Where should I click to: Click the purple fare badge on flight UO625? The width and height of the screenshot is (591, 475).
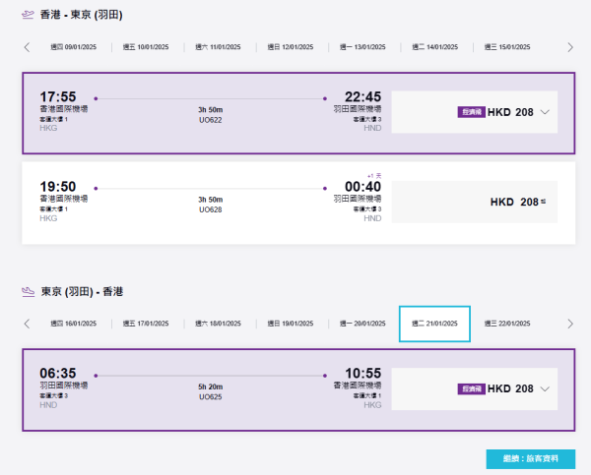(471, 388)
